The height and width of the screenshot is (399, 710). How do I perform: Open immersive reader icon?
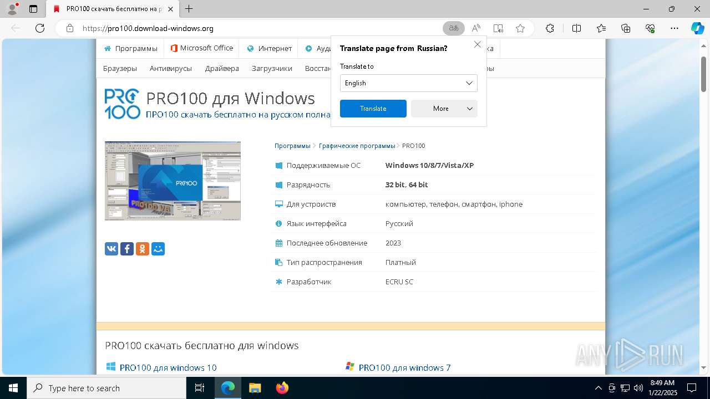[498, 28]
